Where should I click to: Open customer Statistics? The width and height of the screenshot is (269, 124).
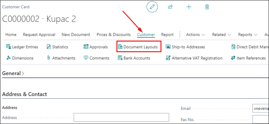pyautogui.click(x=57, y=47)
